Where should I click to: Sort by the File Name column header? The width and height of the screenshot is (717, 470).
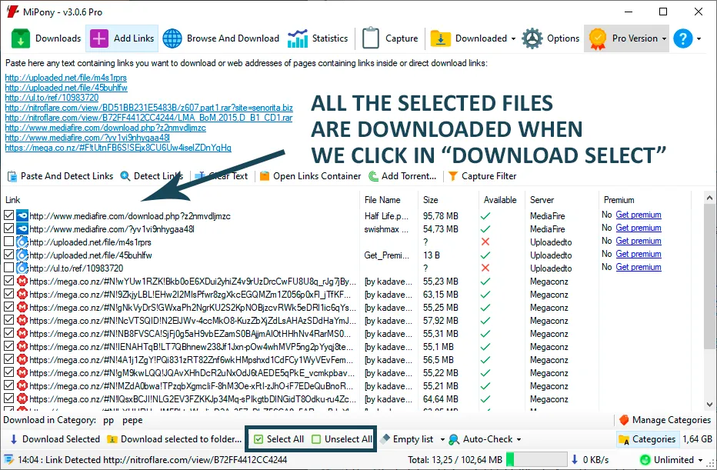tap(382, 200)
